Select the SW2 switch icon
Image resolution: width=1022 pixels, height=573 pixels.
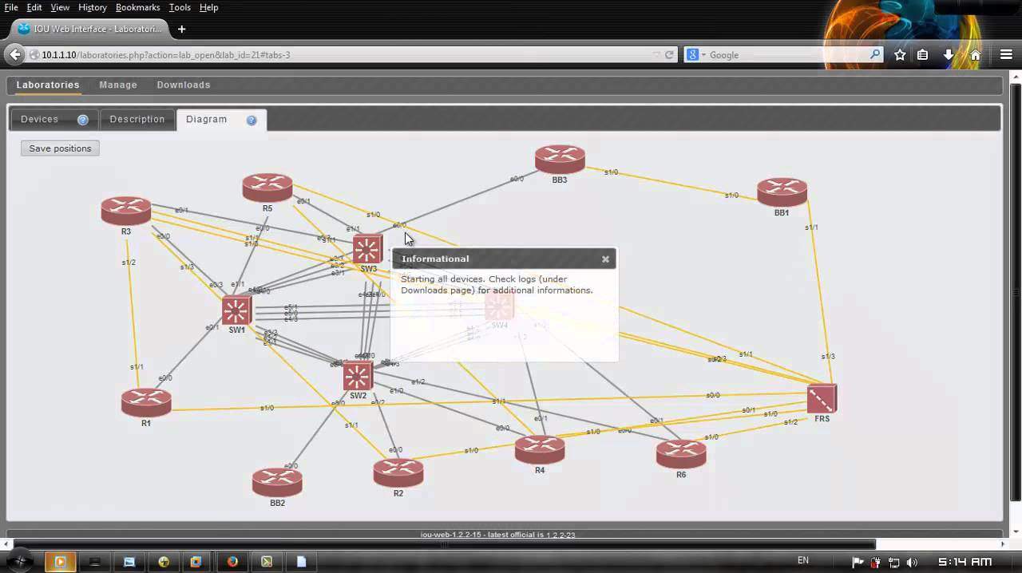[358, 375]
